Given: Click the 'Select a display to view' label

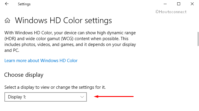Looking at the screenshot, I should point(55,87).
